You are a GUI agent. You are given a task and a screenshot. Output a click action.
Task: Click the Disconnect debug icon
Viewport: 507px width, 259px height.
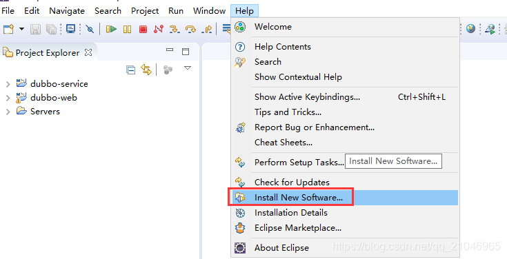159,29
